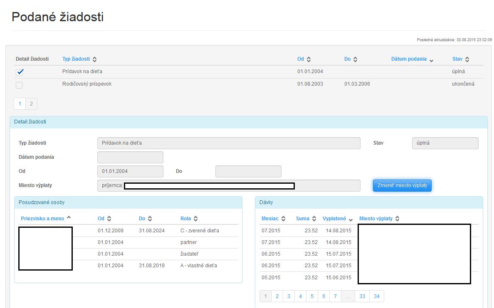Go to page 2 of requests list
Image resolution: width=494 pixels, height=308 pixels.
pyautogui.click(x=31, y=104)
